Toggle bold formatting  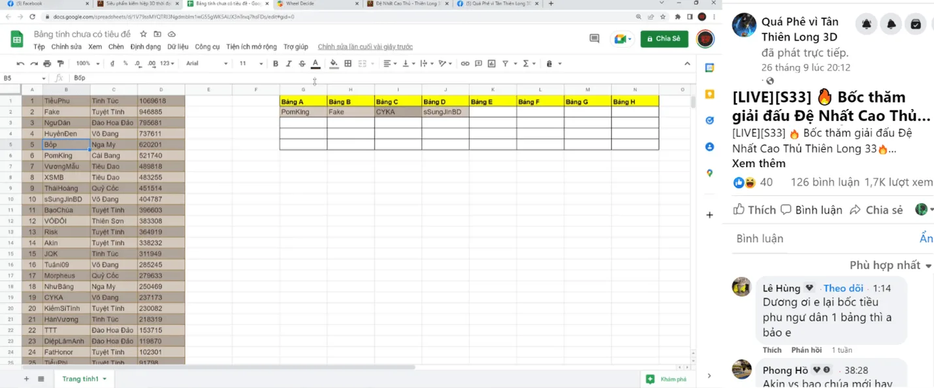(276, 63)
